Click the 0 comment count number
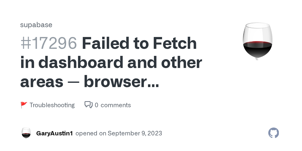The height and width of the screenshot is (151, 302). coord(97,105)
